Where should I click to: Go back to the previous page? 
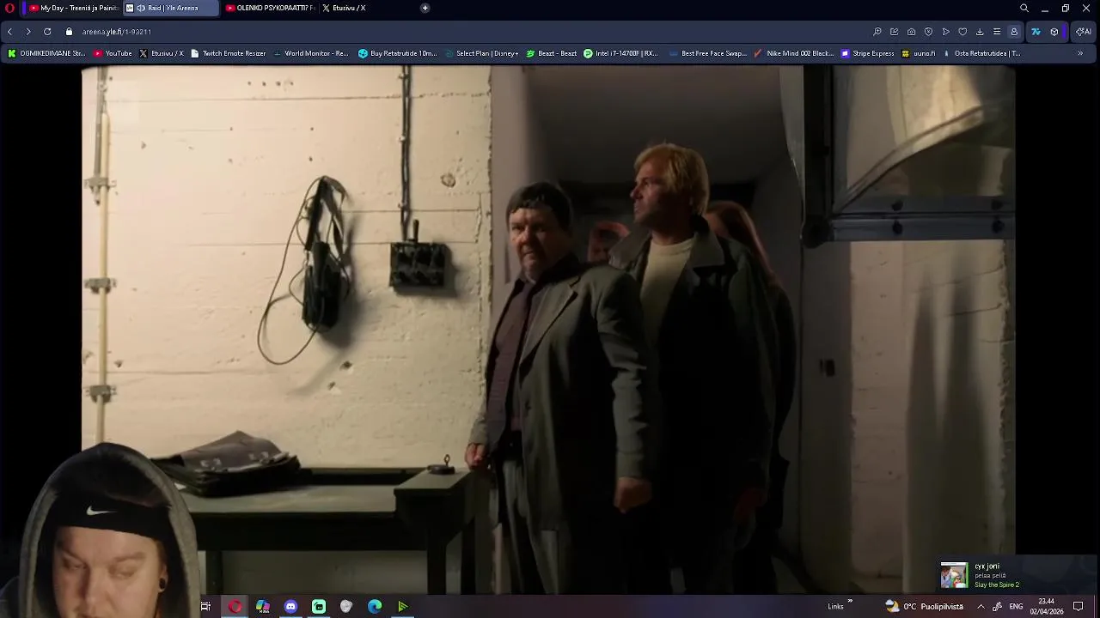[x=9, y=32]
